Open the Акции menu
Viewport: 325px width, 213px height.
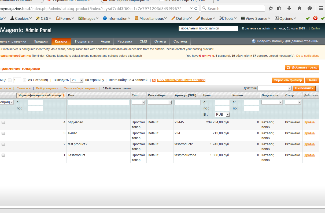[x=105, y=41]
